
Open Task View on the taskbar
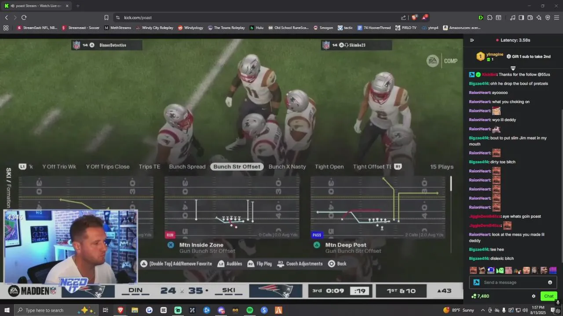click(x=106, y=310)
